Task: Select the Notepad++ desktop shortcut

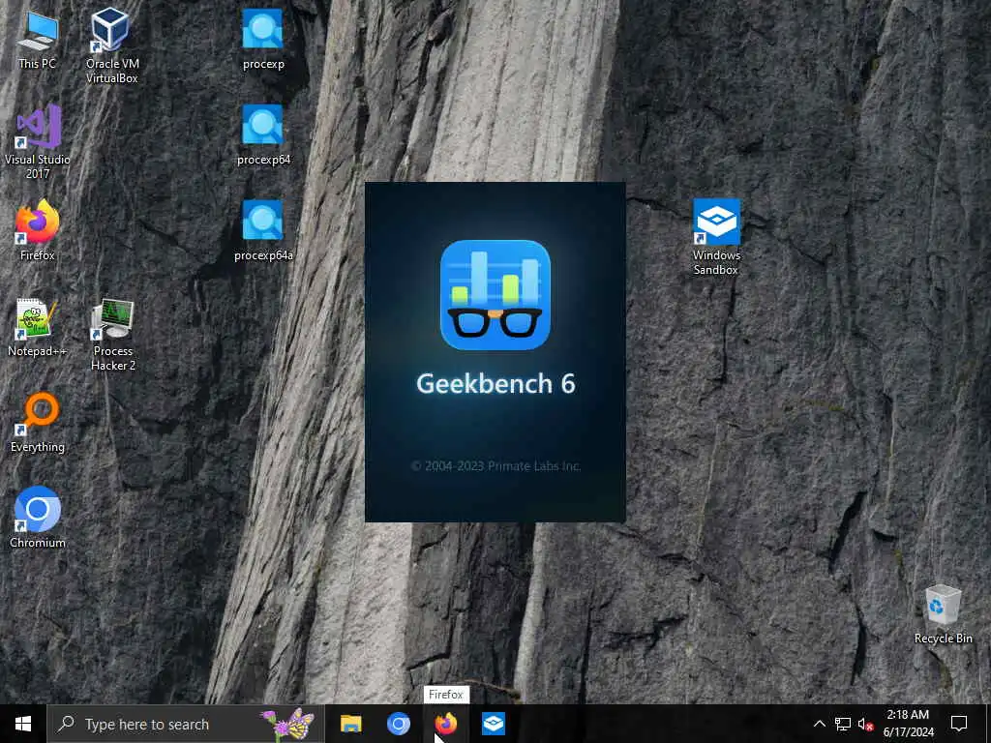Action: (38, 327)
